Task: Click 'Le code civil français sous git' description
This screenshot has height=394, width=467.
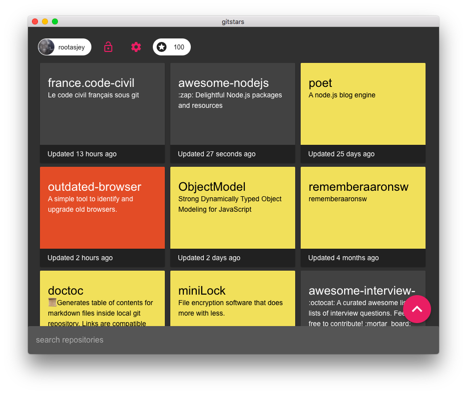Action: coord(93,95)
